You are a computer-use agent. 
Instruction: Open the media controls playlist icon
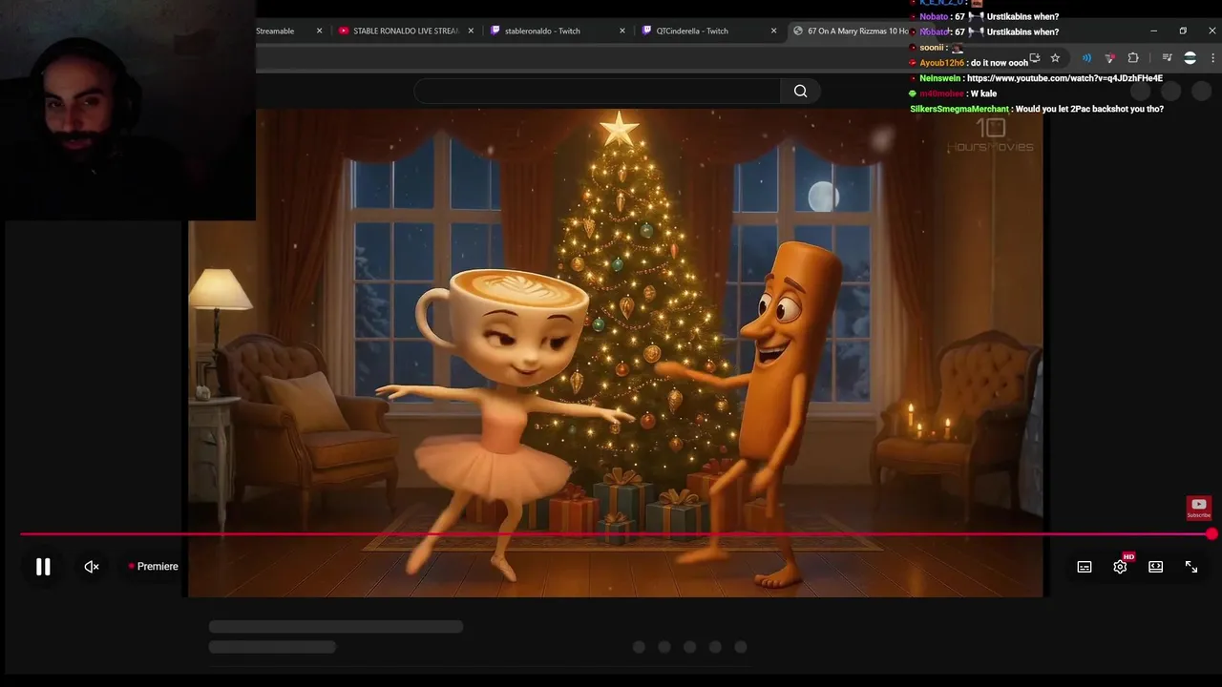click(x=1167, y=58)
